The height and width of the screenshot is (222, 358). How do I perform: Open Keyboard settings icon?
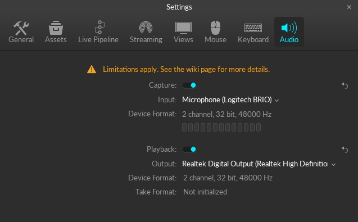pos(253,28)
